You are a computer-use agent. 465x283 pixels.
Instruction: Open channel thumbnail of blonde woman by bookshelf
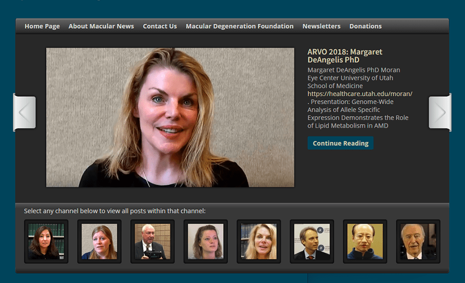pyautogui.click(x=259, y=242)
